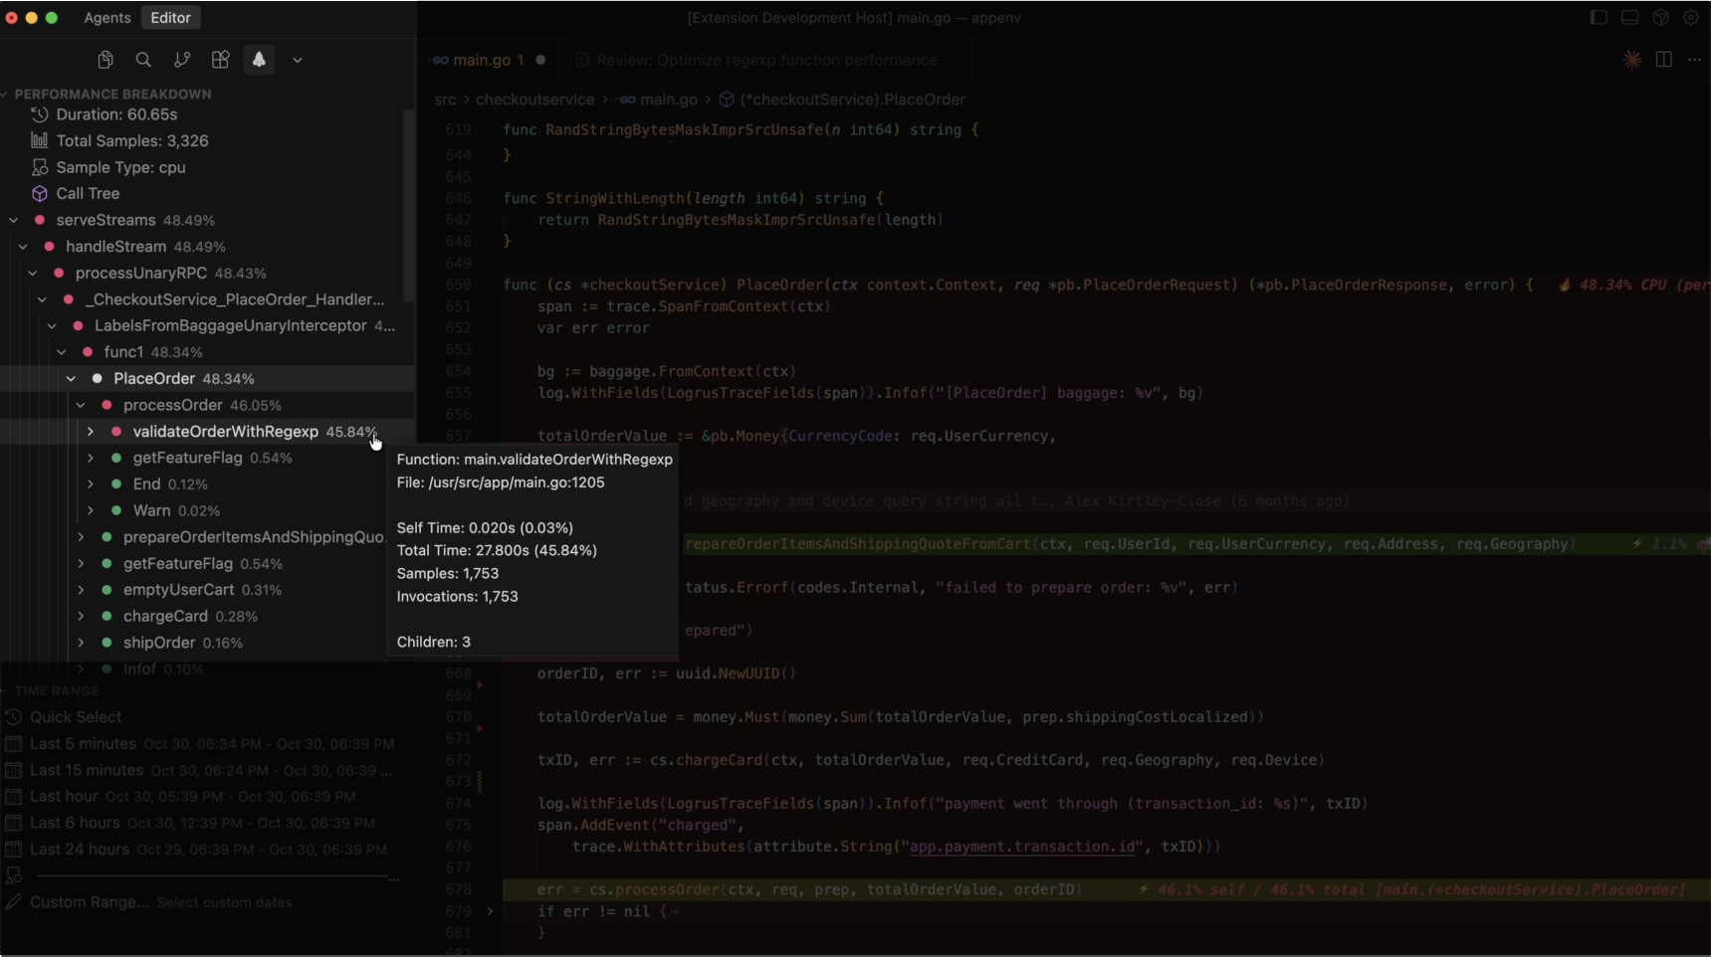Collapse the _CheckoutService_PlaceOrder_Handler node
Image resolution: width=1711 pixels, height=957 pixels.
click(42, 298)
